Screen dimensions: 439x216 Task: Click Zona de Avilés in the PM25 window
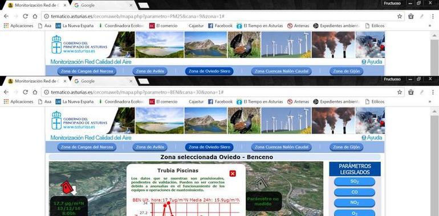click(150, 71)
